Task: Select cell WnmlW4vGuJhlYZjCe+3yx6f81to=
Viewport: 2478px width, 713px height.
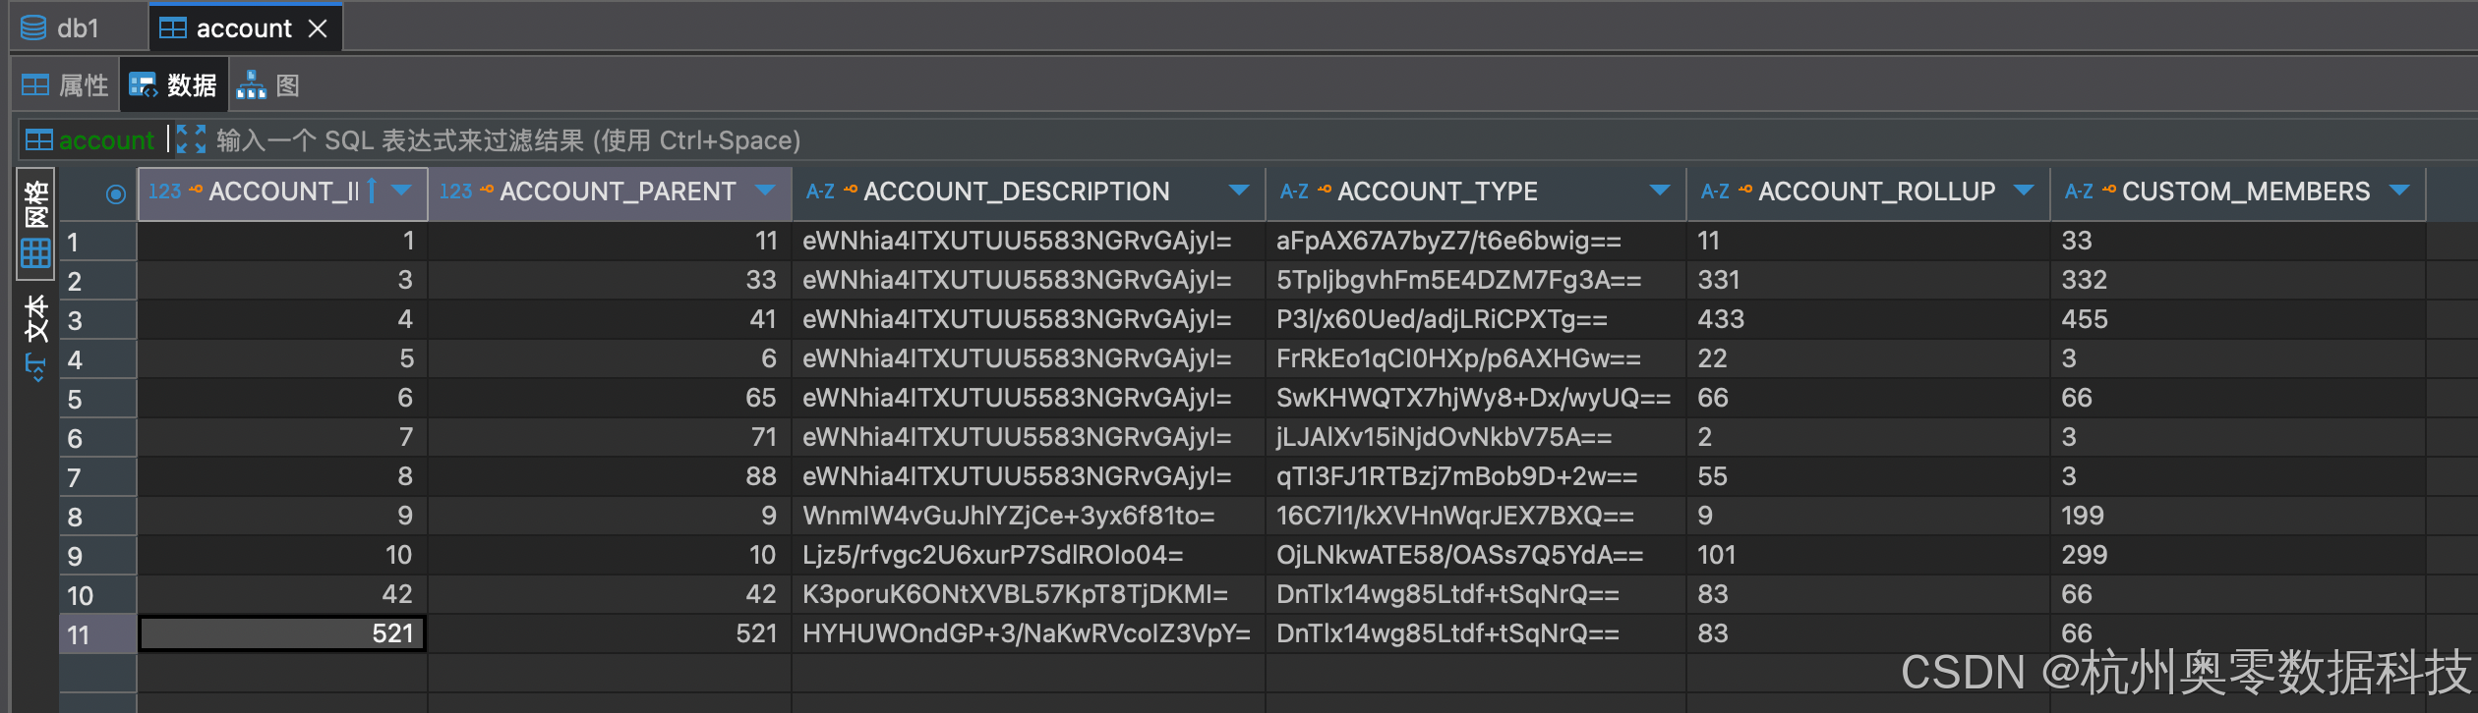Action: [x=1029, y=516]
